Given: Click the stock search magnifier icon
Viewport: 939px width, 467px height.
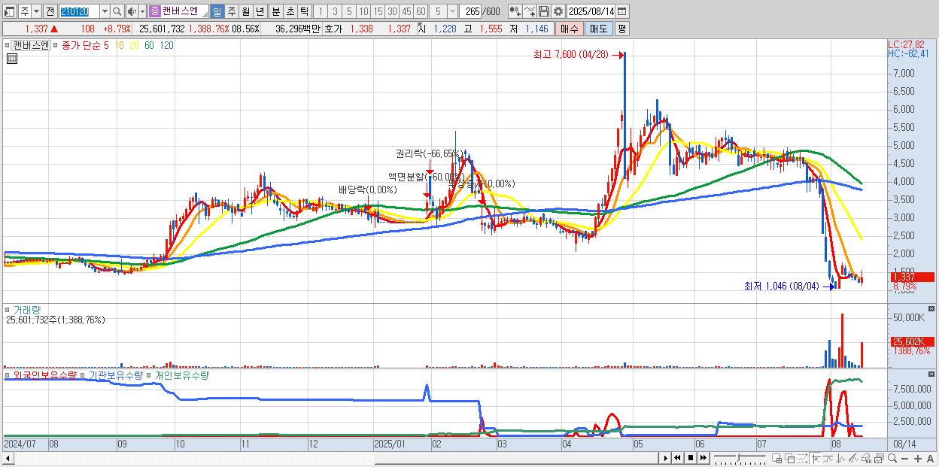Looking at the screenshot, I should point(117,11).
